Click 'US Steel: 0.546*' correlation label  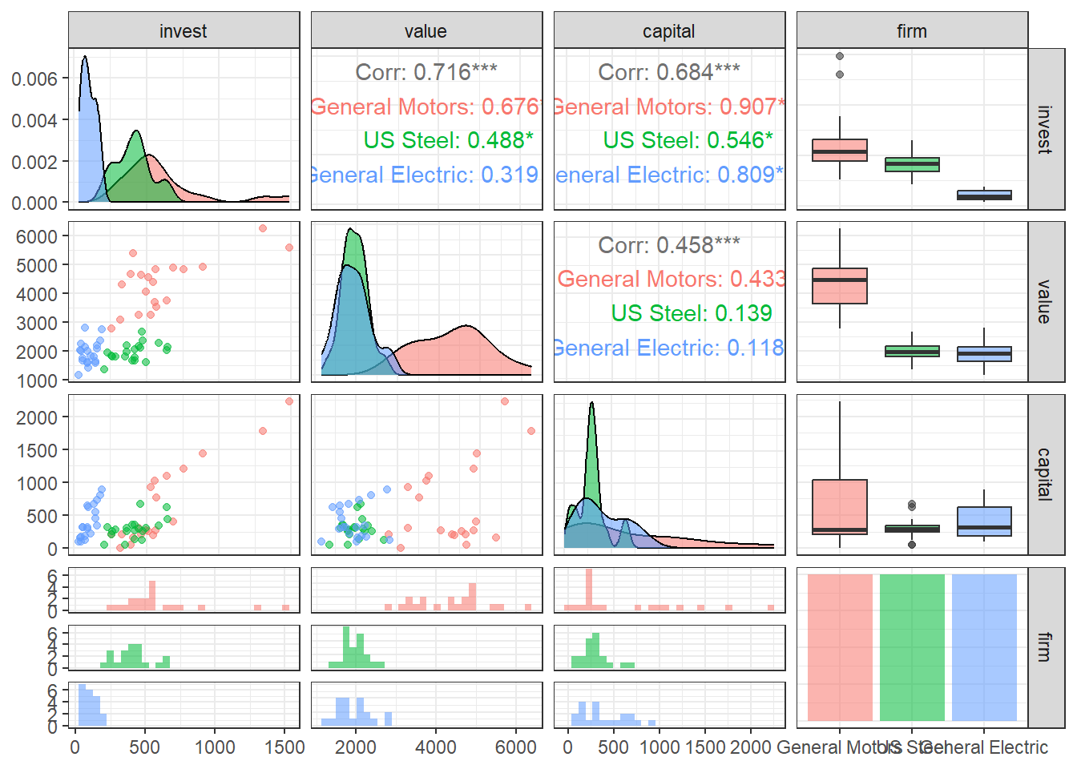tap(688, 140)
